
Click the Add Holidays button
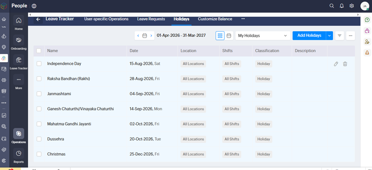click(309, 35)
